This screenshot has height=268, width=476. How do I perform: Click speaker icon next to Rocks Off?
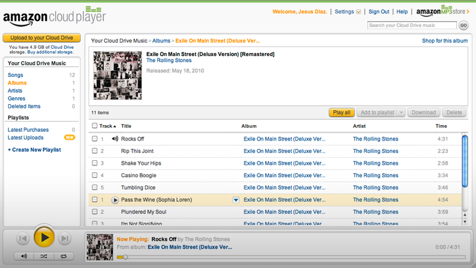point(115,139)
